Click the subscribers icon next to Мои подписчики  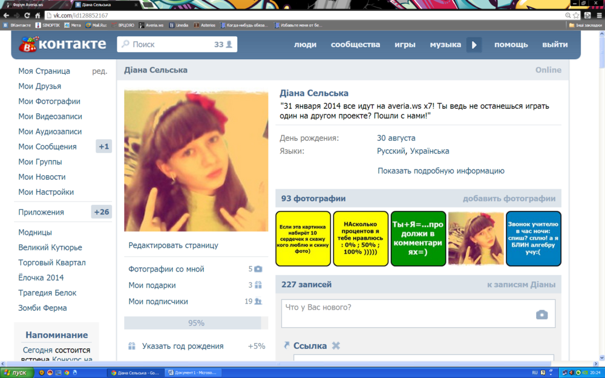(x=257, y=301)
